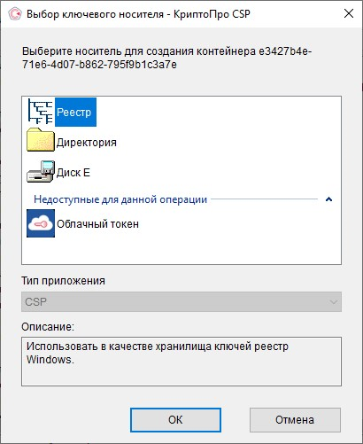Choose the Диск E drive icon
The image size is (363, 444).
[x=41, y=172]
